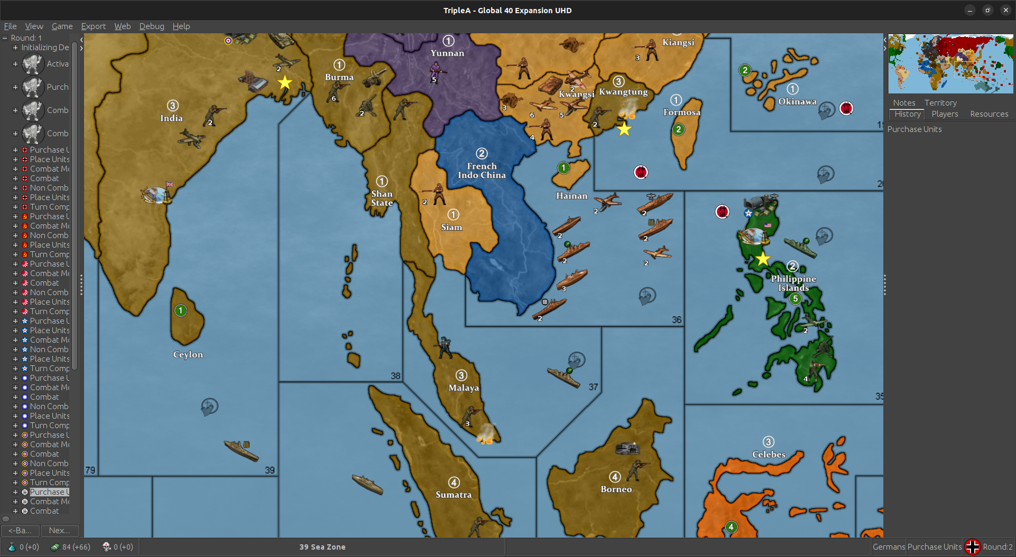Click the convoy marker in sea zone 36
This screenshot has width=1016, height=557.
point(647,296)
